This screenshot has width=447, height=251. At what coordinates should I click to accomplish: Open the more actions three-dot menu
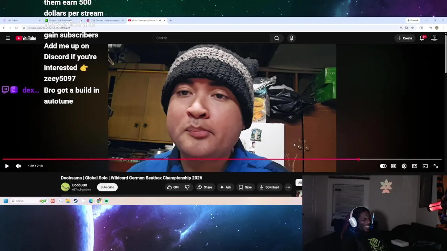point(288,187)
